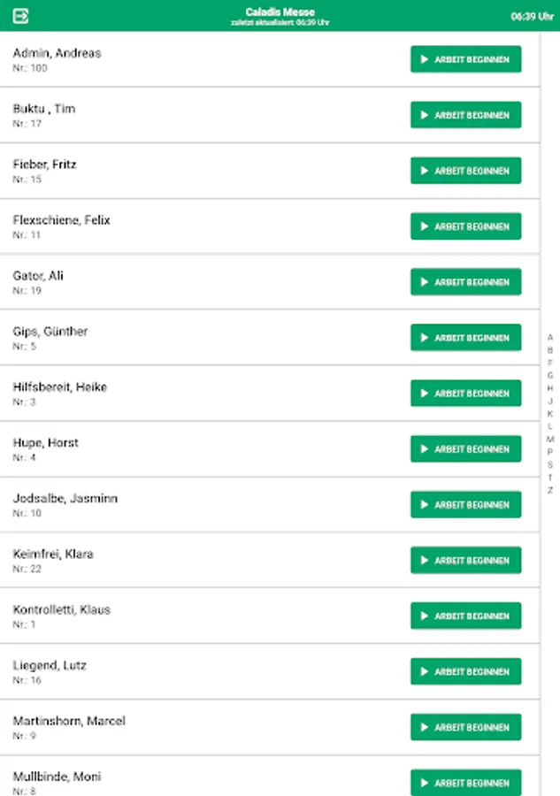Jump to letter M in index
The height and width of the screenshot is (796, 560).
[x=550, y=439]
